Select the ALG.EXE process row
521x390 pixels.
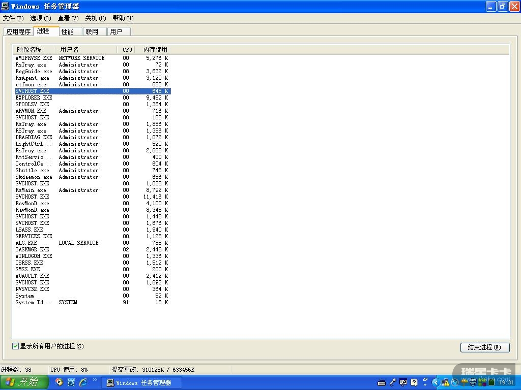tap(93, 243)
